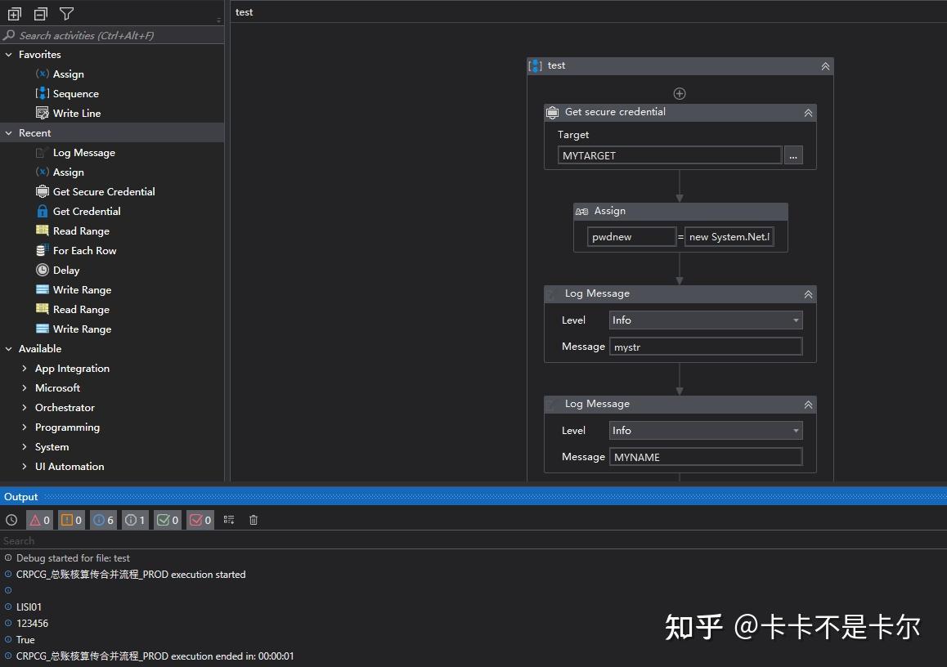Screen dimensions: 947x667
Task: Edit the MYTARGET Target field
Action: point(669,155)
